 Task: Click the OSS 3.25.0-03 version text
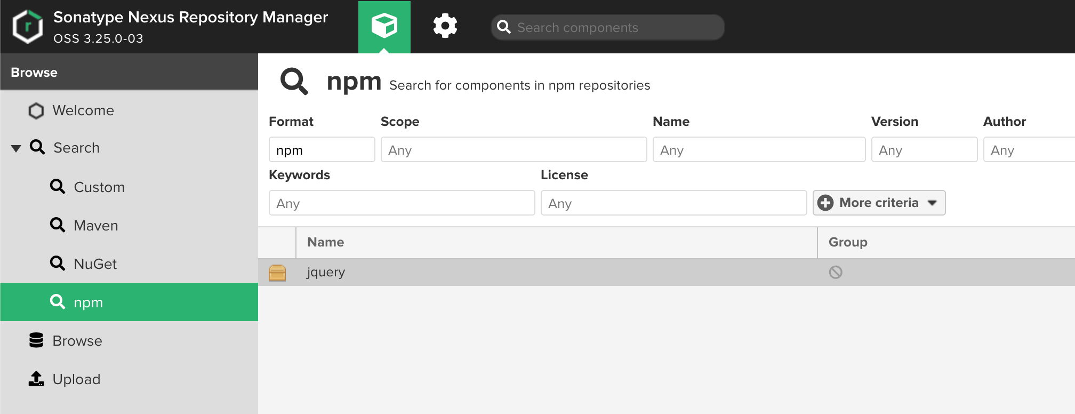98,38
